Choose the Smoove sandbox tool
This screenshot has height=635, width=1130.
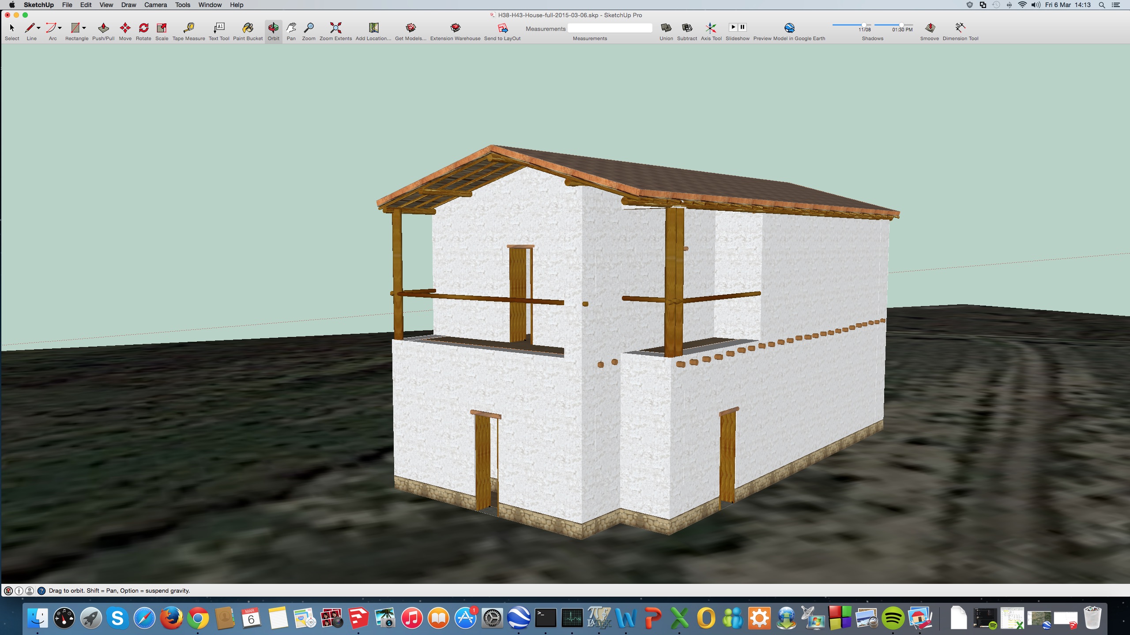click(930, 28)
